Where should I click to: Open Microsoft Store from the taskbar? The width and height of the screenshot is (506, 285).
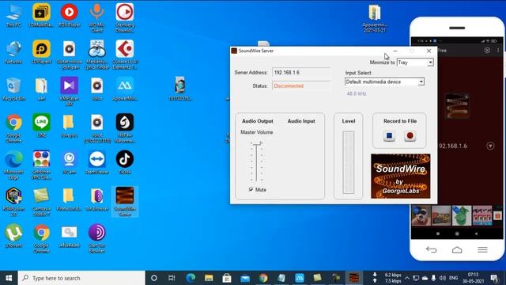(227, 278)
